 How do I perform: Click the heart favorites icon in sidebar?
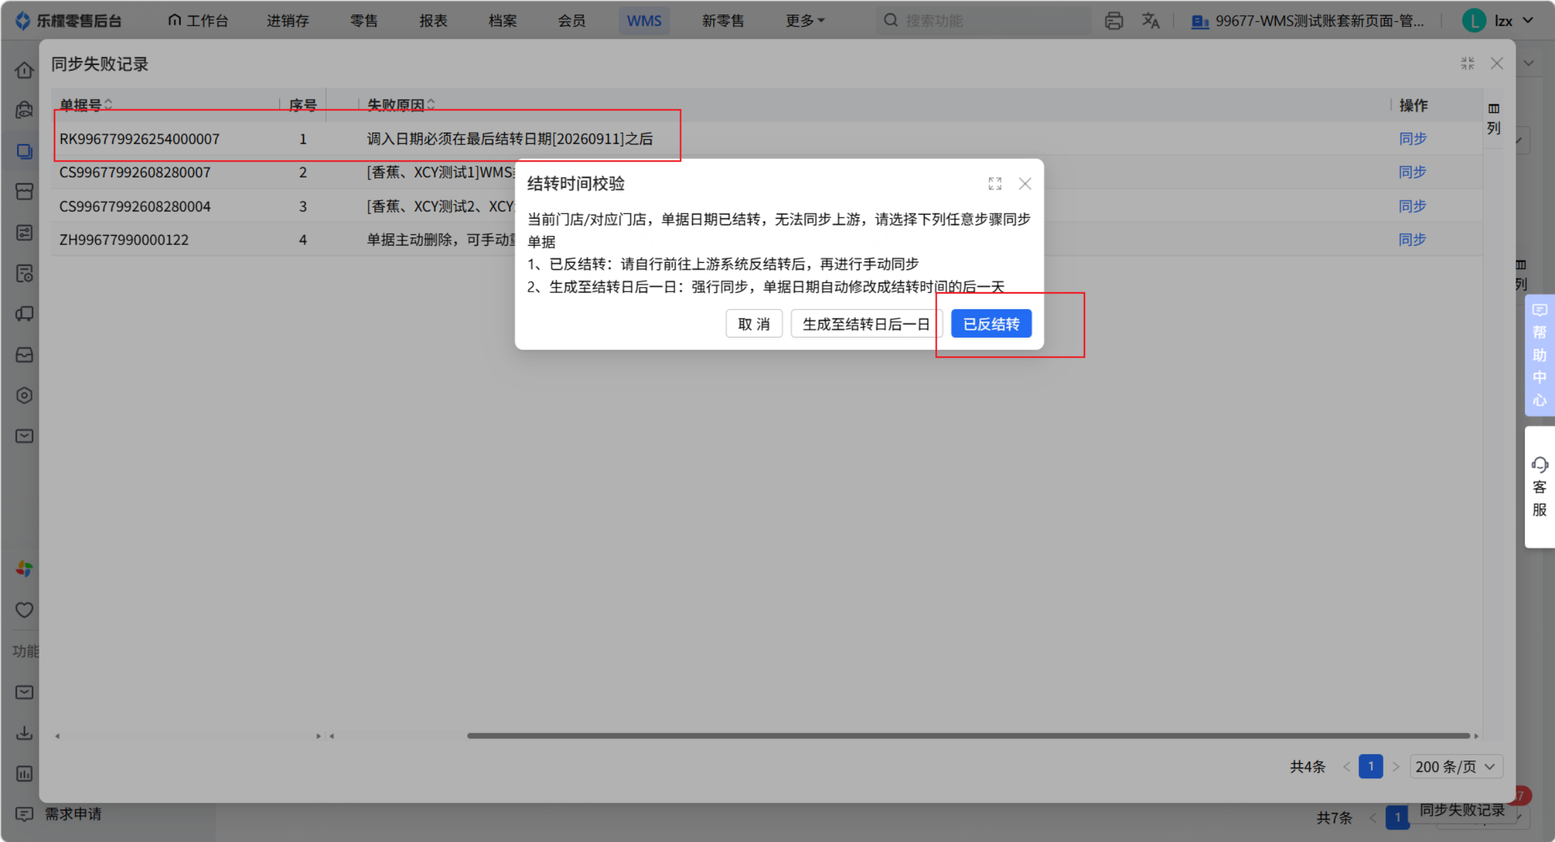24,610
